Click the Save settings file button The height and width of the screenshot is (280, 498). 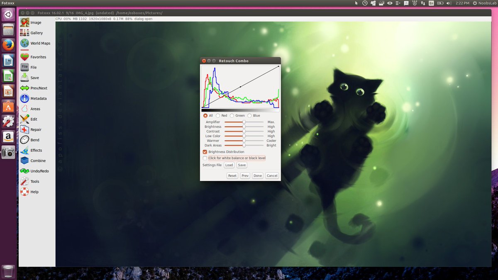tap(242, 165)
